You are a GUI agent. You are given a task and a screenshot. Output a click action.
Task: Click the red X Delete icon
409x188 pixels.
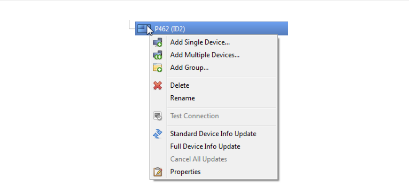tap(157, 85)
